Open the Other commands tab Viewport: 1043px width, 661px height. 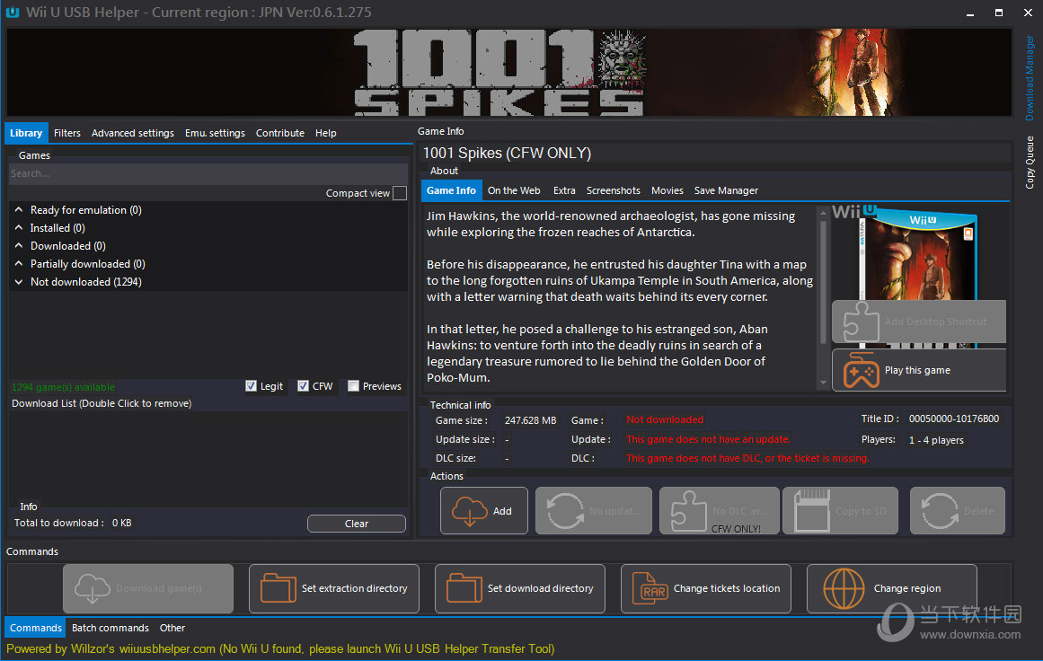(x=172, y=628)
